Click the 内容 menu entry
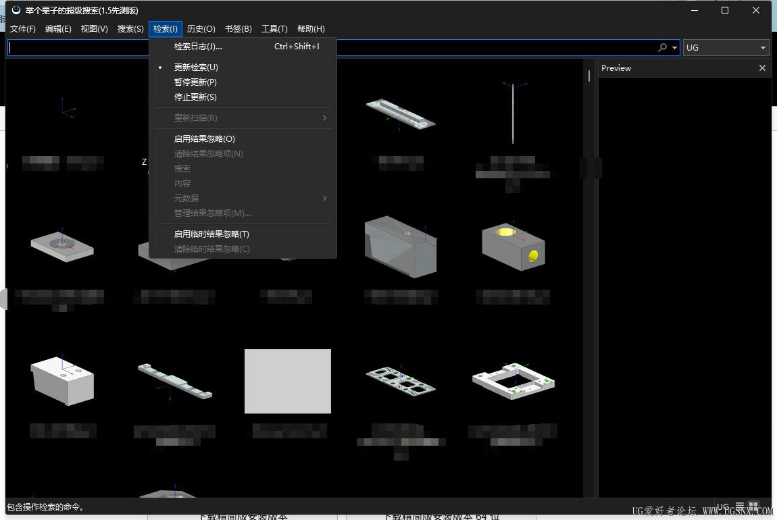777x520 pixels. click(243, 183)
